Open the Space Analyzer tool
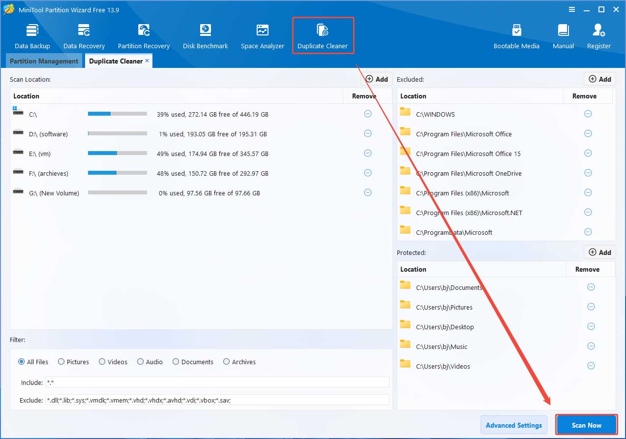 pyautogui.click(x=263, y=36)
